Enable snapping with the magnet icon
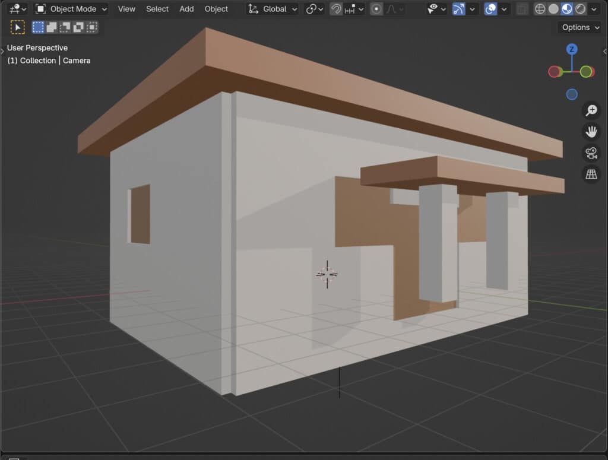Screen dimensions: 608x460 pos(336,9)
